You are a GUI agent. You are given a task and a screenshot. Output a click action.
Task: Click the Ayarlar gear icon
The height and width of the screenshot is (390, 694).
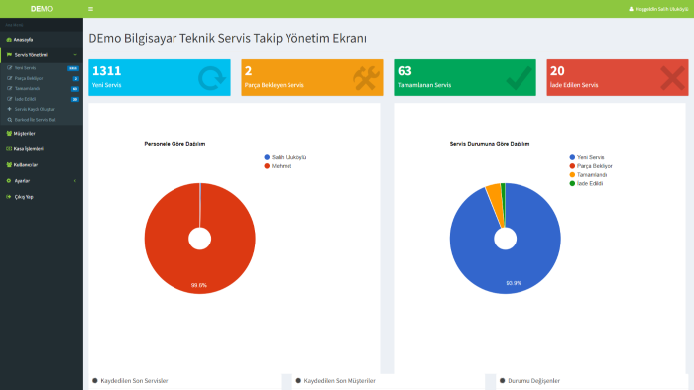tap(9, 180)
